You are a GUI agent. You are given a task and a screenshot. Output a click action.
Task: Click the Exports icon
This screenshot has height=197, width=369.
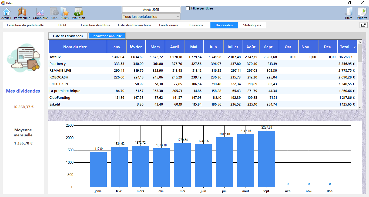[x=362, y=13]
